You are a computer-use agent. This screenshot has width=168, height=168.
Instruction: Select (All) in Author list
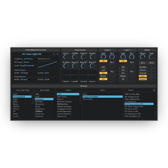[x=68, y=94]
